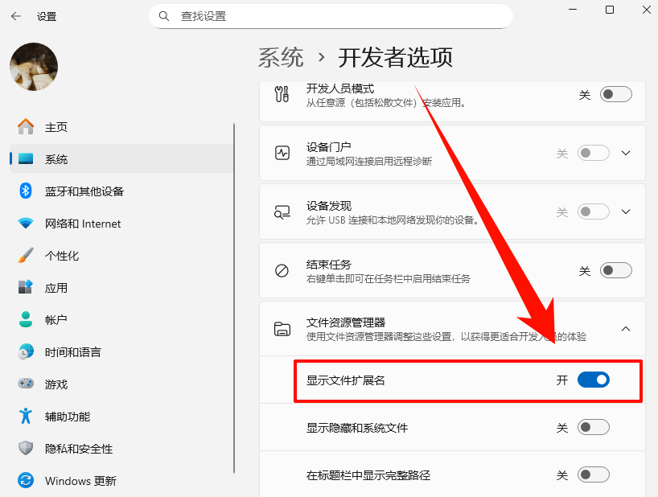Expand the Device Portal section
The height and width of the screenshot is (497, 658).
tap(626, 153)
